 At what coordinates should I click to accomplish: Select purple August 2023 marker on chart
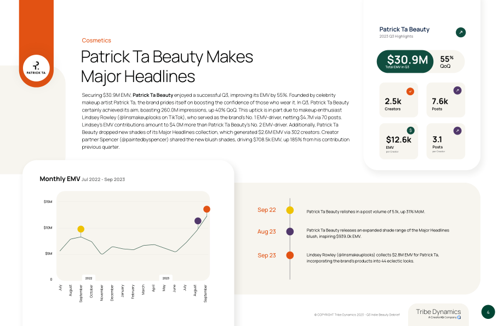pos(198,221)
